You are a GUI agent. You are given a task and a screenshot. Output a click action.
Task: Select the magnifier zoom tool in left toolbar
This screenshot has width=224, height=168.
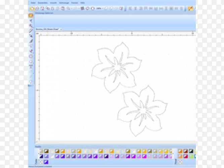31,26
